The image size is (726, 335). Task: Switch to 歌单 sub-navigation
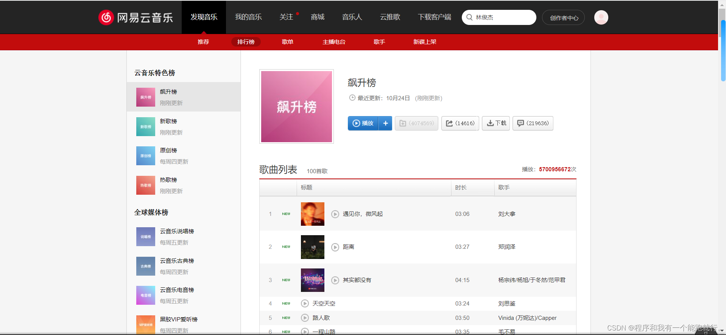pos(288,42)
